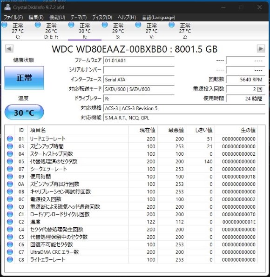
Task: Click the empty serial number field
Action: click(139, 70)
